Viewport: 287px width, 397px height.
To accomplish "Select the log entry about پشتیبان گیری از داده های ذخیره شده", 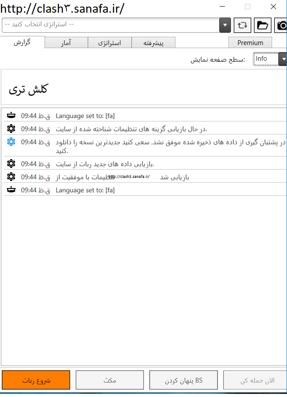I will point(145,146).
